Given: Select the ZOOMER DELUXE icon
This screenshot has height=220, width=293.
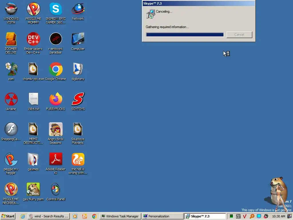Looking at the screenshot, I should coord(11,43).
